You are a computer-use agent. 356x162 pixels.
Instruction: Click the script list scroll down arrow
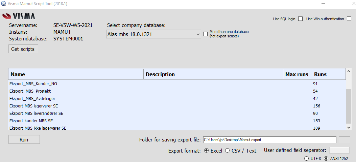(x=349, y=128)
